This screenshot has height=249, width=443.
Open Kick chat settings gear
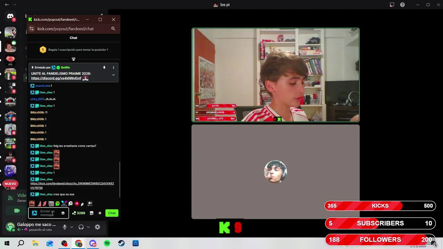point(100,213)
